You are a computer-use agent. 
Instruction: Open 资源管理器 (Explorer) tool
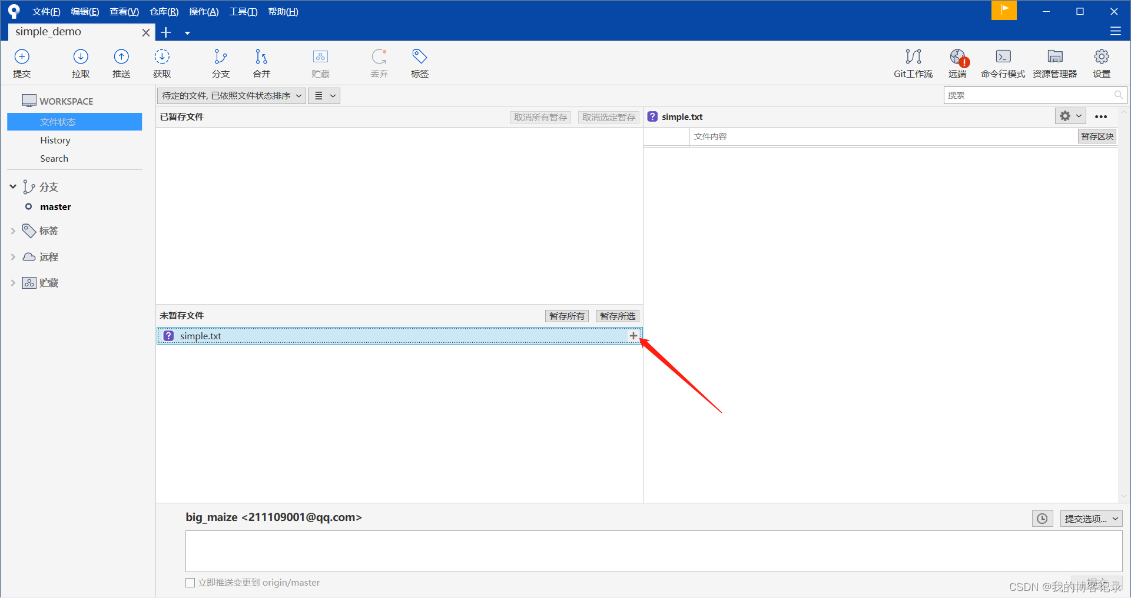tap(1054, 63)
